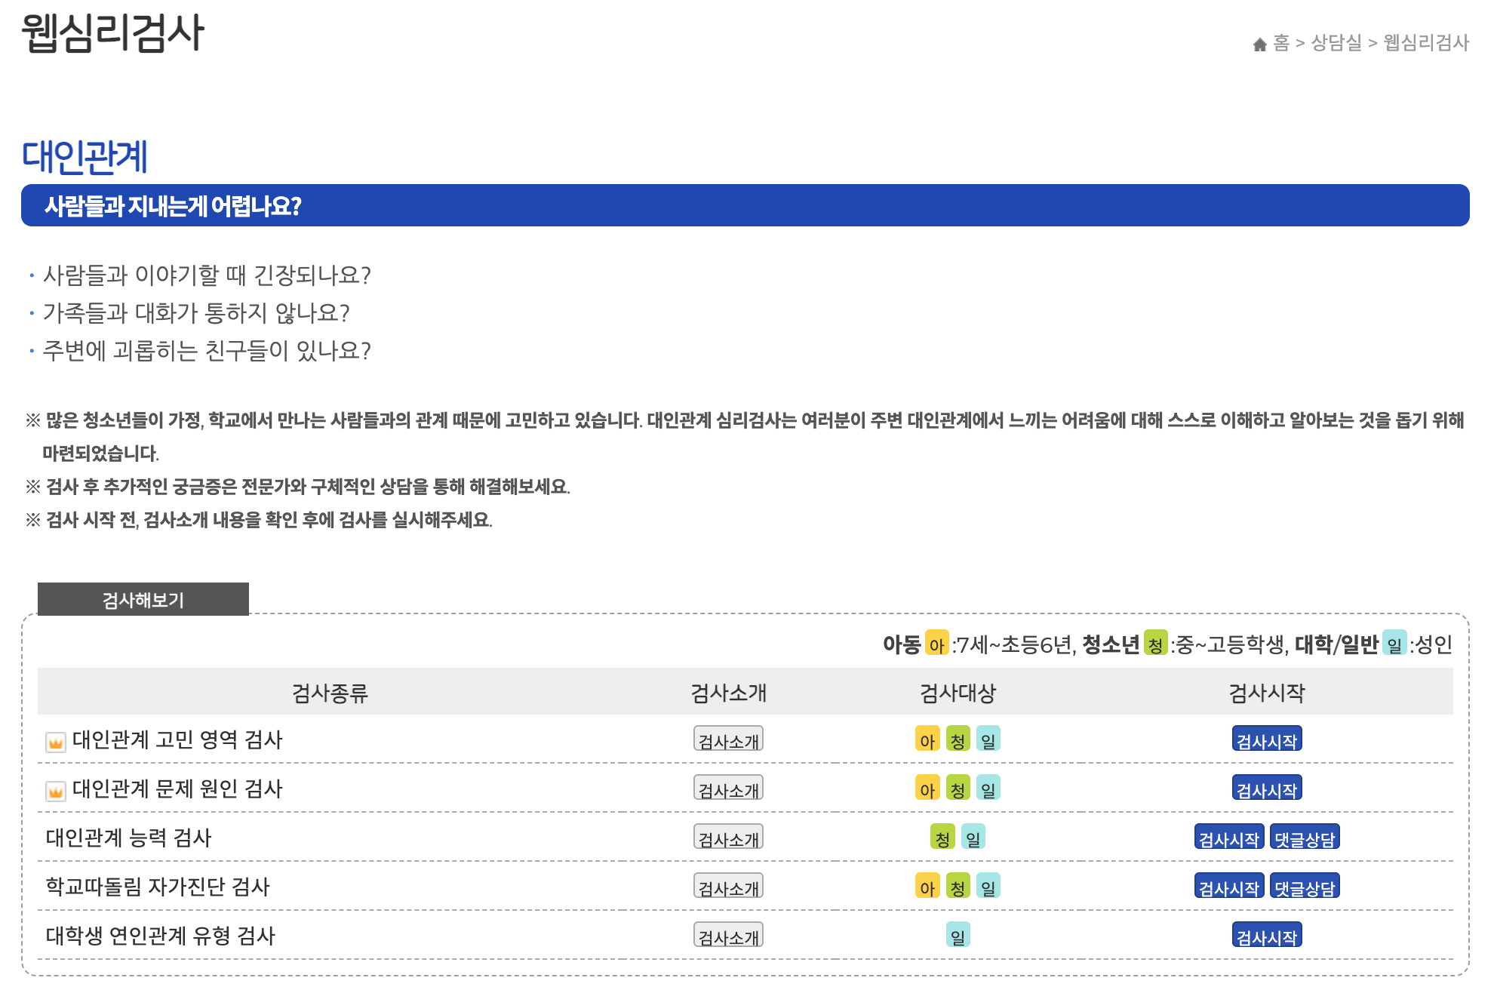Click cyan 일 badge in the legend

point(1394,644)
